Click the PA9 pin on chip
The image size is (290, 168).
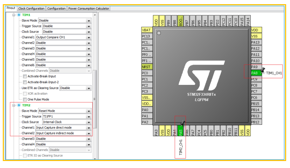(256, 67)
